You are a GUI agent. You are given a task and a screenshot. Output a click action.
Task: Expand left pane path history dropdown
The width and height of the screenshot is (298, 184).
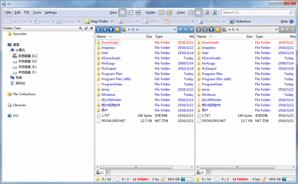[175, 29]
